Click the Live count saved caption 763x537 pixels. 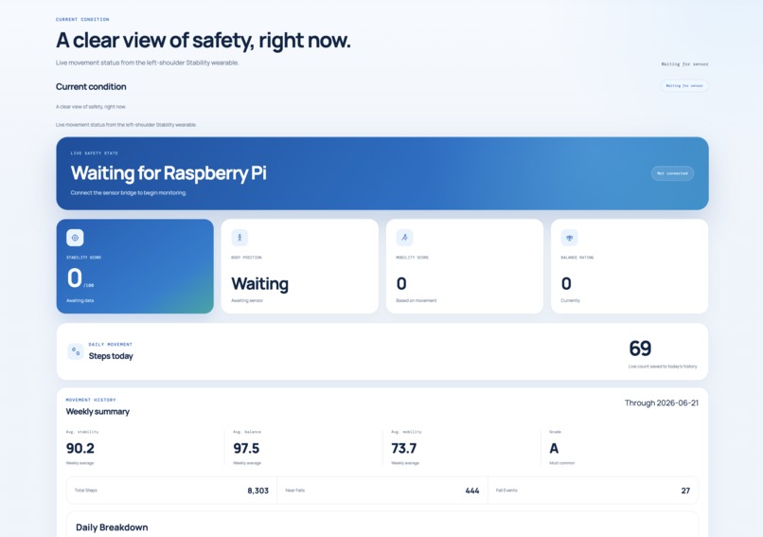(x=663, y=367)
